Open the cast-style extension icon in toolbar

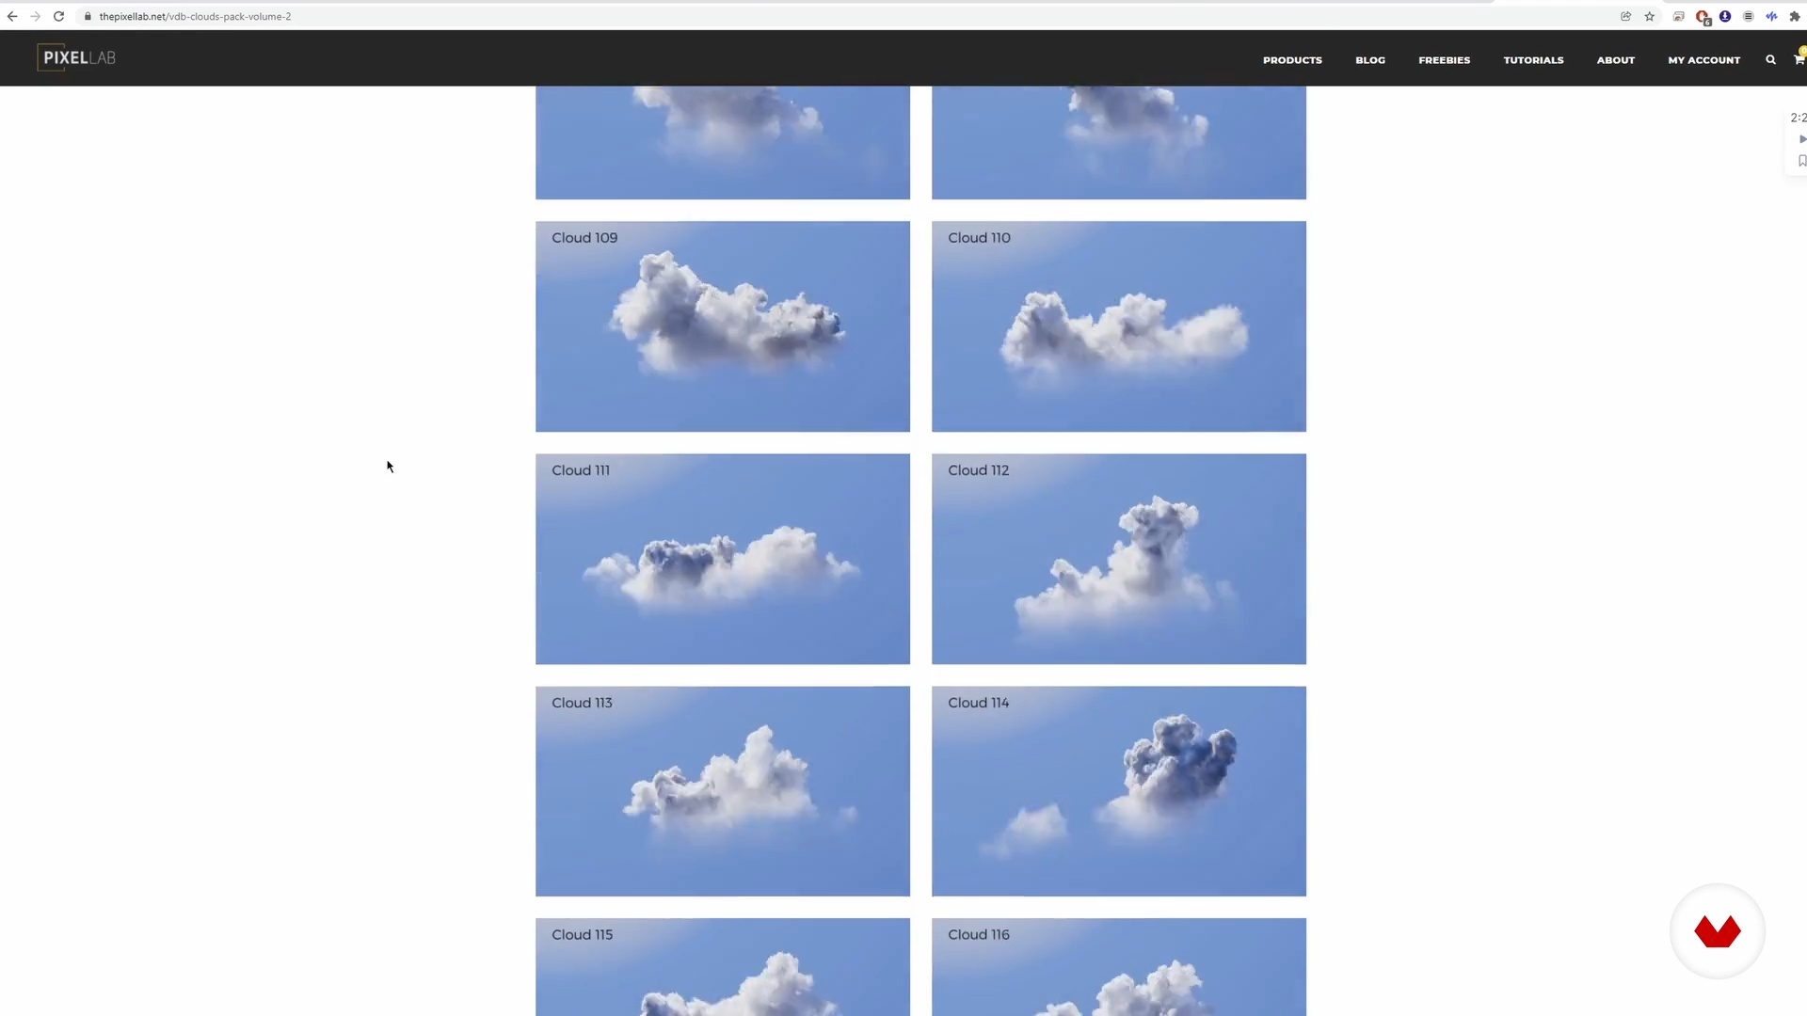[1678, 16]
